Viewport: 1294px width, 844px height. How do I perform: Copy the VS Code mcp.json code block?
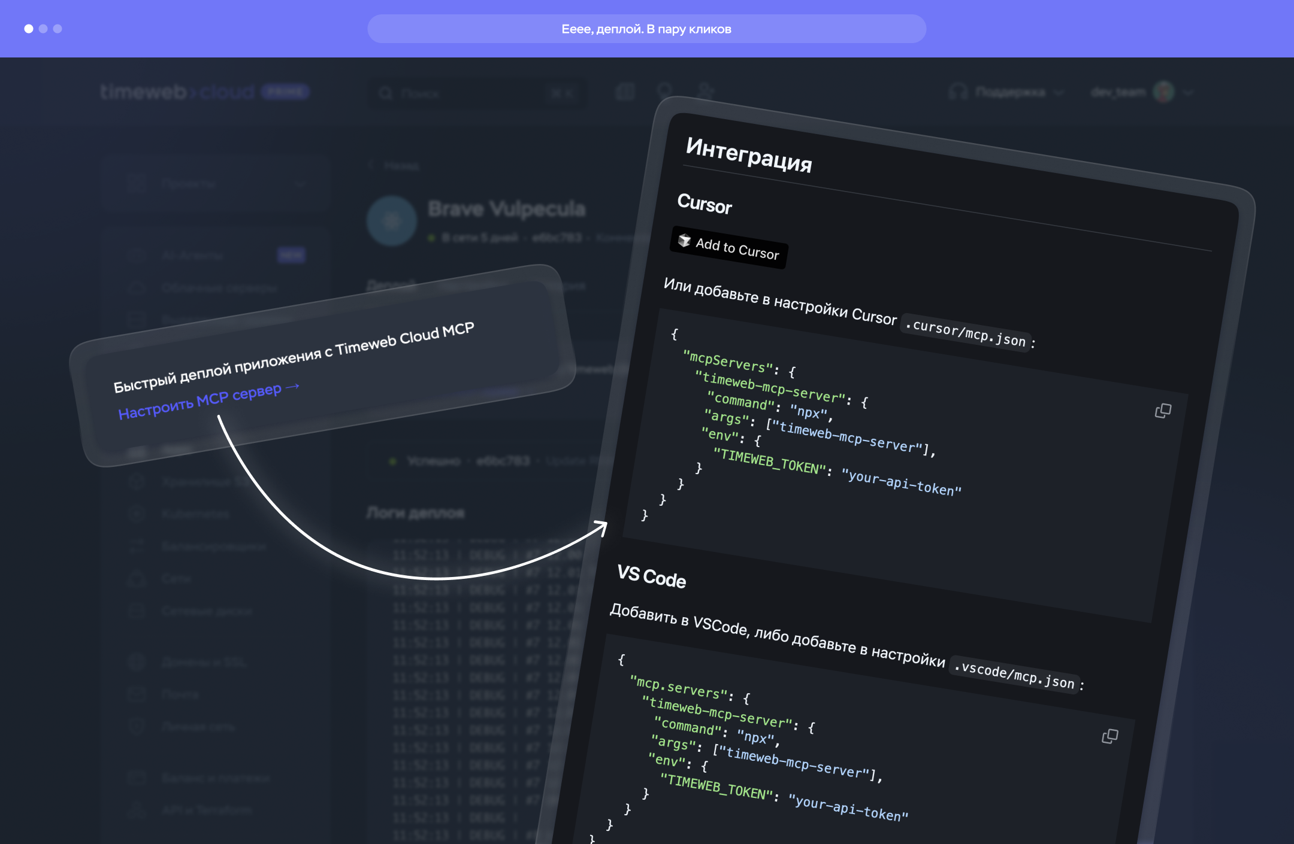point(1109,736)
